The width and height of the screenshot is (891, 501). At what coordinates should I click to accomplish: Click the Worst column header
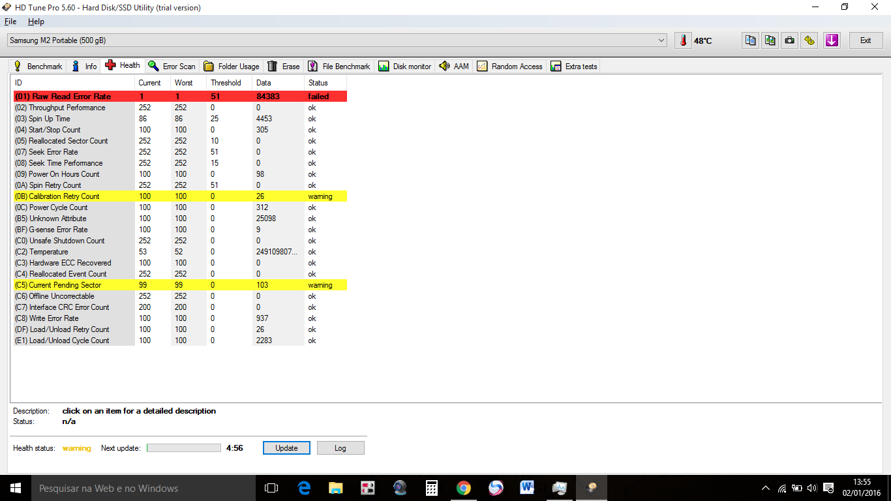coord(189,83)
